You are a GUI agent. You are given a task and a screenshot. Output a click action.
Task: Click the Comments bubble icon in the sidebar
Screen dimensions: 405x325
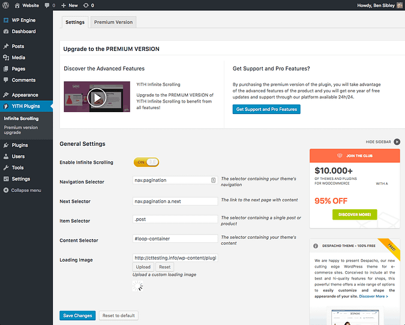[x=6, y=80]
